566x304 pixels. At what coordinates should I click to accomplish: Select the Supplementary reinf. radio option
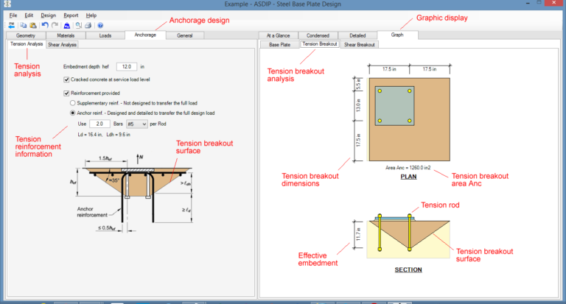[72, 103]
